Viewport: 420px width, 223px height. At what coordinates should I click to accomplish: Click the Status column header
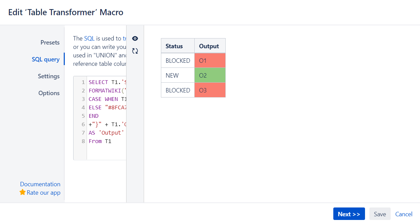pos(174,46)
